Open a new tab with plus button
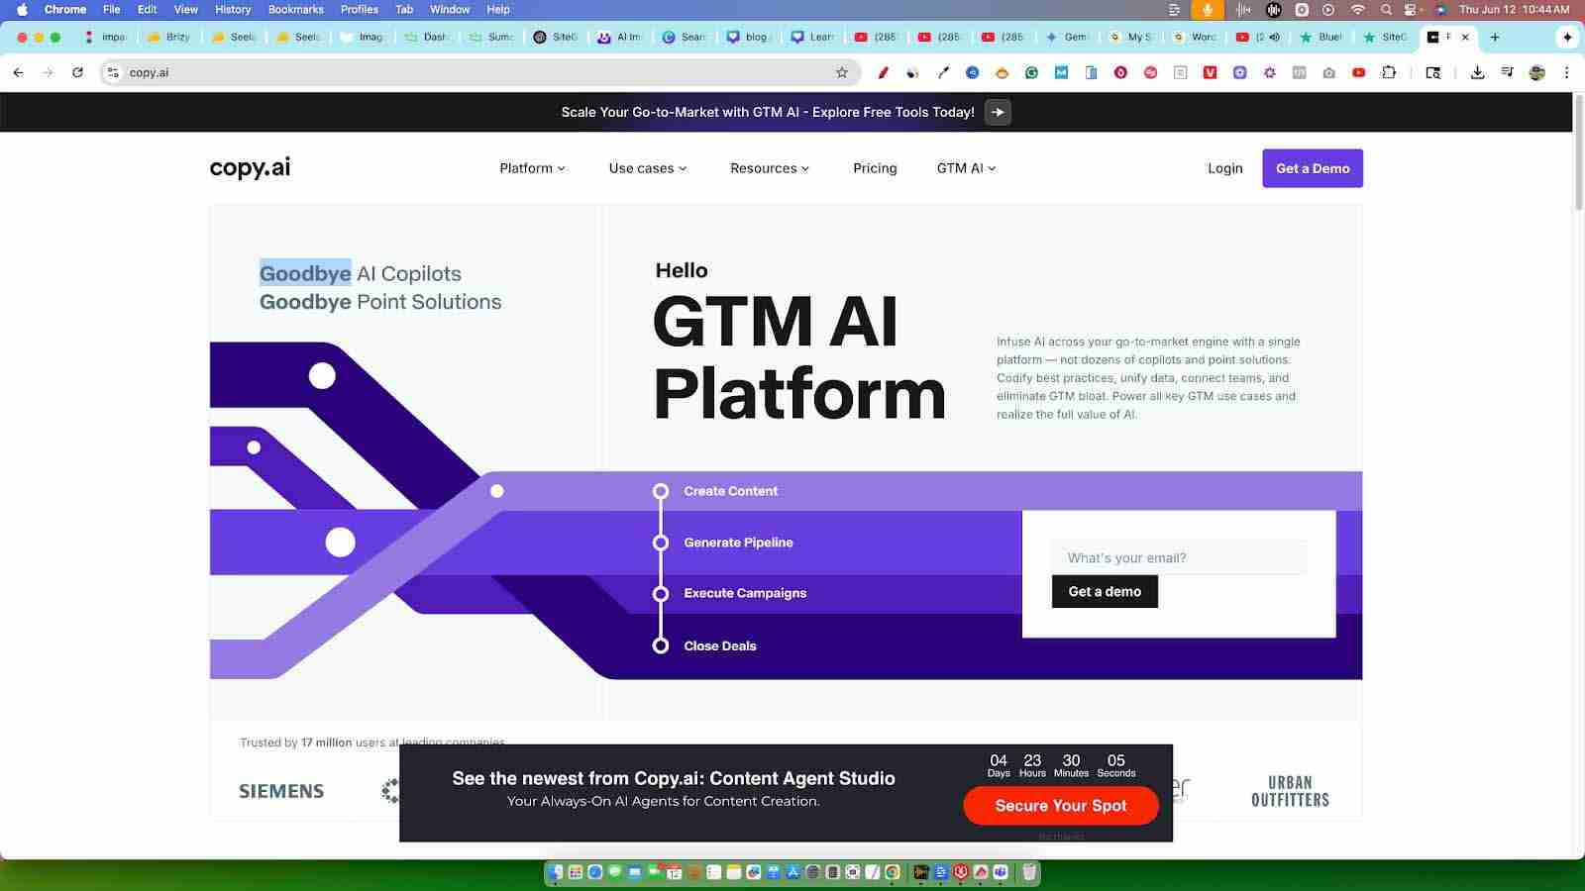The image size is (1585, 891). 1495,37
